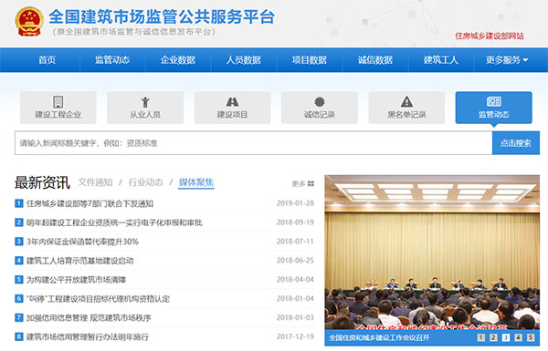The width and height of the screenshot is (548, 351).
Task: Click the date 2018-09-19
Action: 295,222
